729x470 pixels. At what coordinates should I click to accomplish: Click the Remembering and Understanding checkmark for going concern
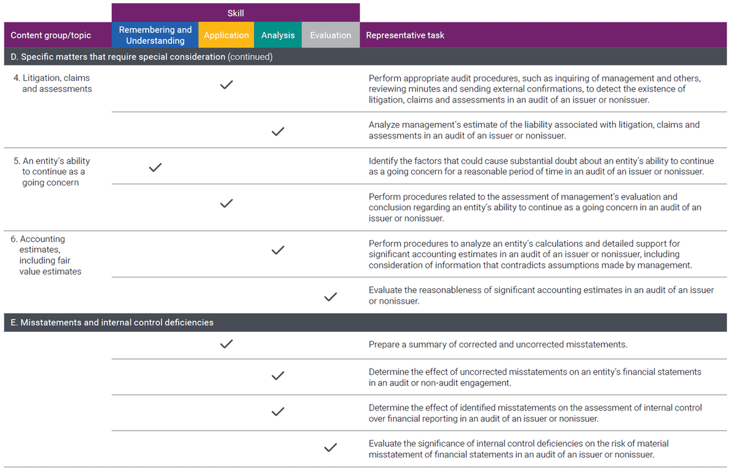click(x=155, y=167)
